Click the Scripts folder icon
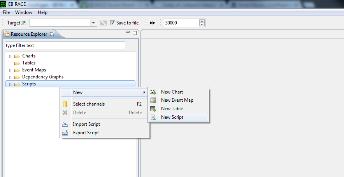 click(x=17, y=84)
